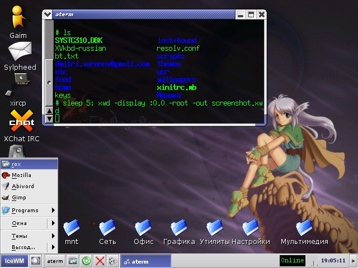Click the > collapse taskbar button
The width and height of the screenshot is (358, 268).
point(353,261)
